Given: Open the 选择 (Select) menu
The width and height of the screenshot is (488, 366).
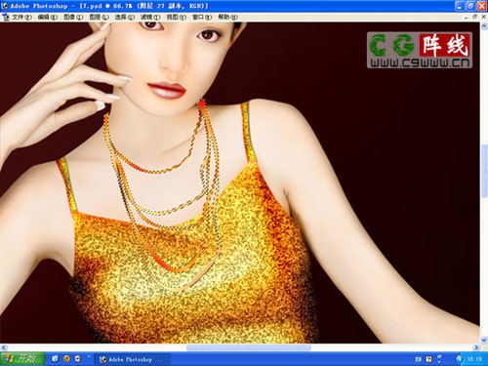Looking at the screenshot, I should pos(125,17).
